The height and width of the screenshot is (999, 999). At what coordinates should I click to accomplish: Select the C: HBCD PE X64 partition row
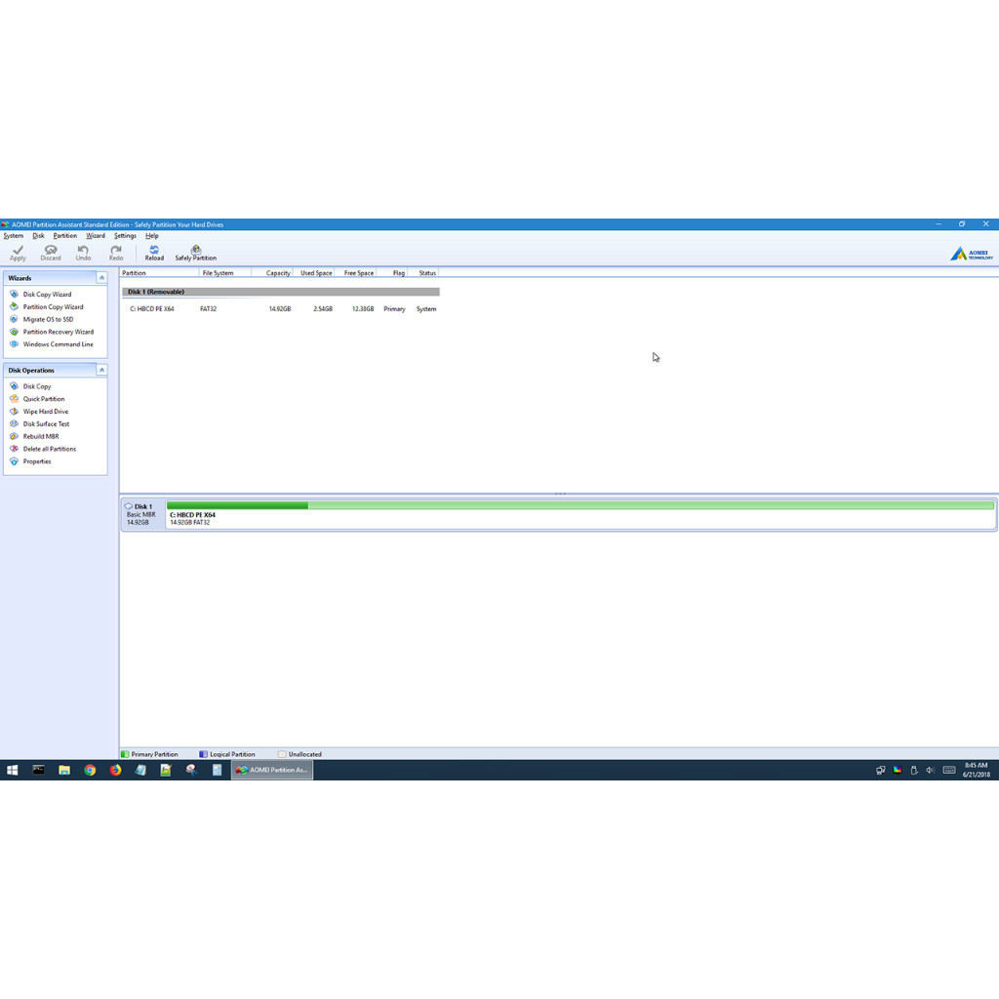click(281, 309)
